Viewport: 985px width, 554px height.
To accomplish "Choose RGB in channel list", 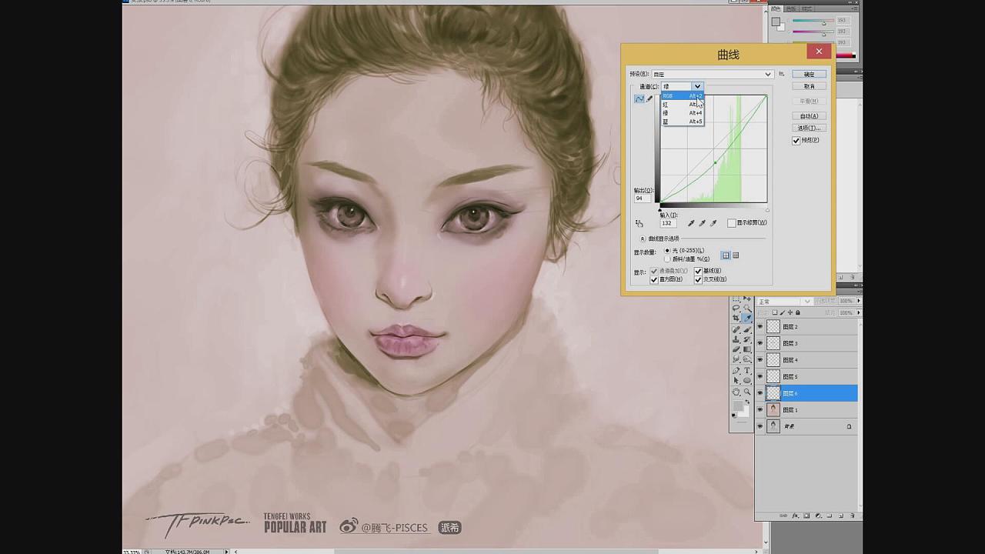I will click(683, 95).
